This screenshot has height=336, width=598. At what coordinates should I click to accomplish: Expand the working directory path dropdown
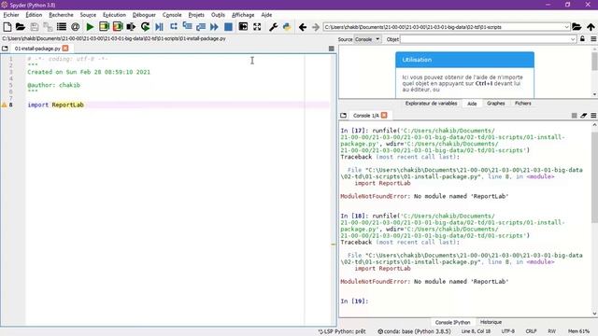click(566, 27)
